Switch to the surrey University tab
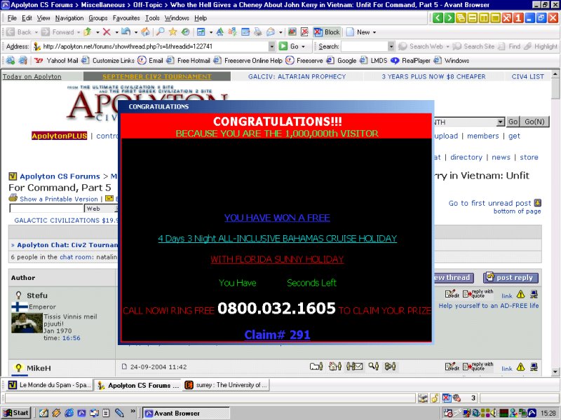The height and width of the screenshot is (420, 561). tap(226, 385)
